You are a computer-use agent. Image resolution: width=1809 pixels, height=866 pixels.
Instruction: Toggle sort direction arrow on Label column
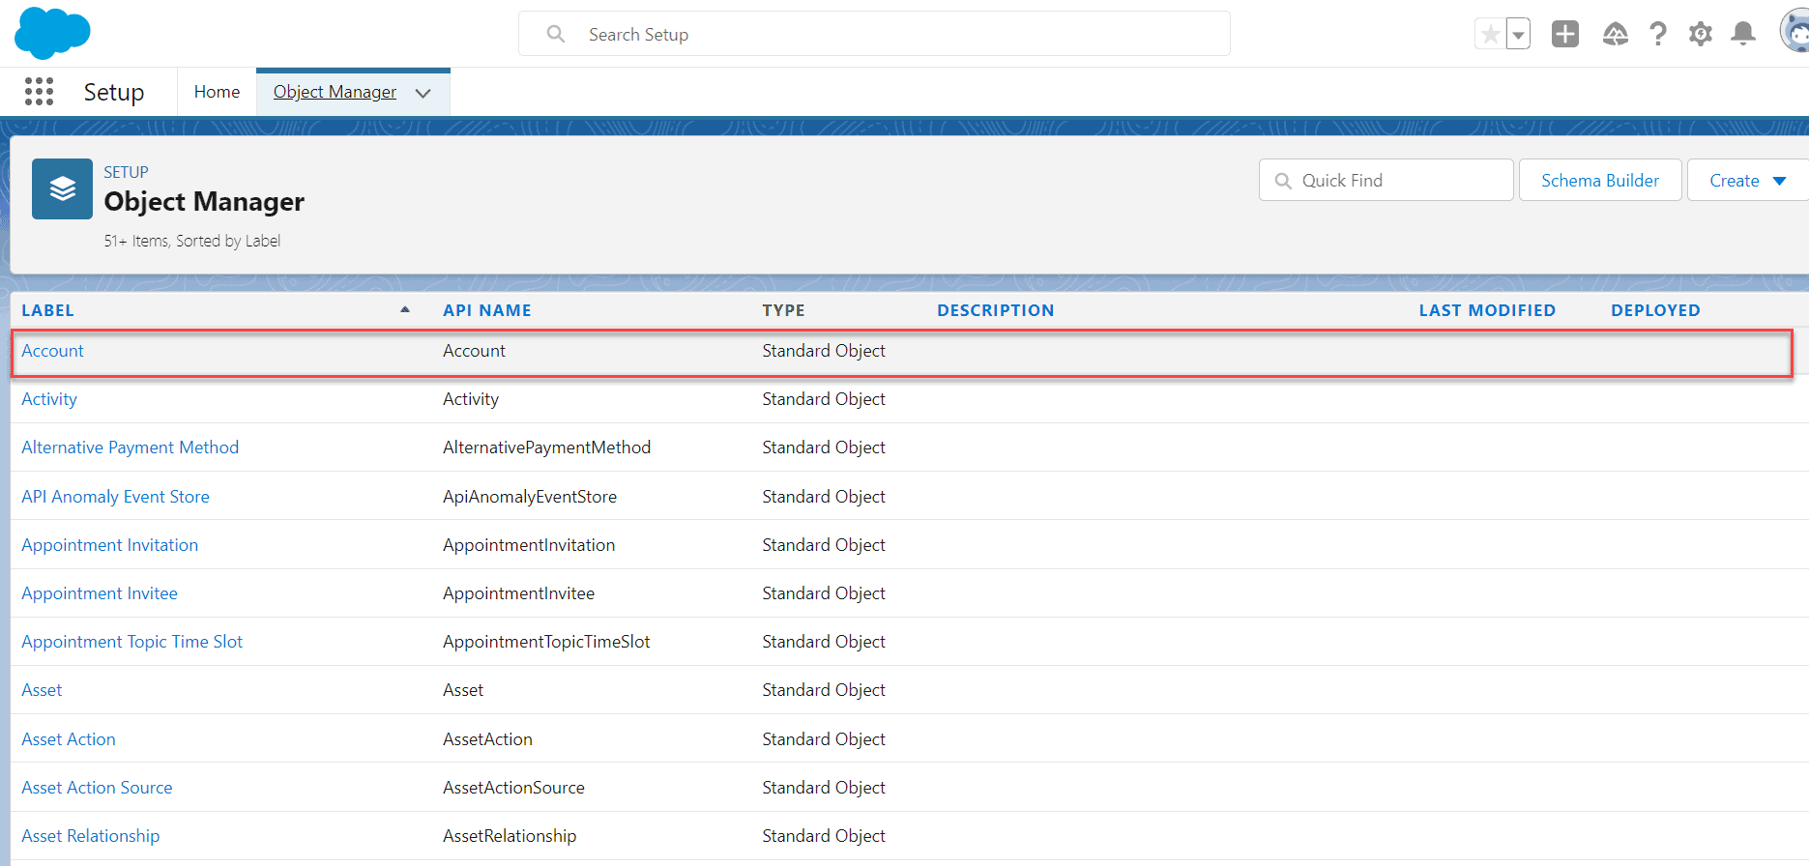point(405,309)
